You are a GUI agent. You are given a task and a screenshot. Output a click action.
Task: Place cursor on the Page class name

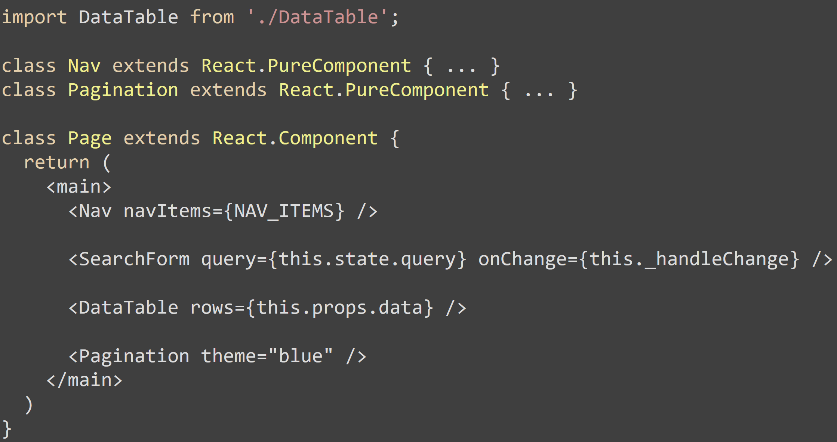(90, 138)
